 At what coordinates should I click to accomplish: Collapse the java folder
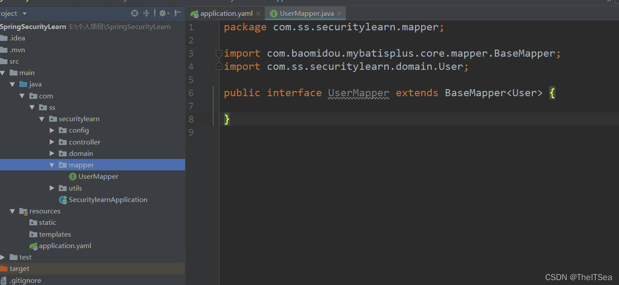tap(12, 84)
